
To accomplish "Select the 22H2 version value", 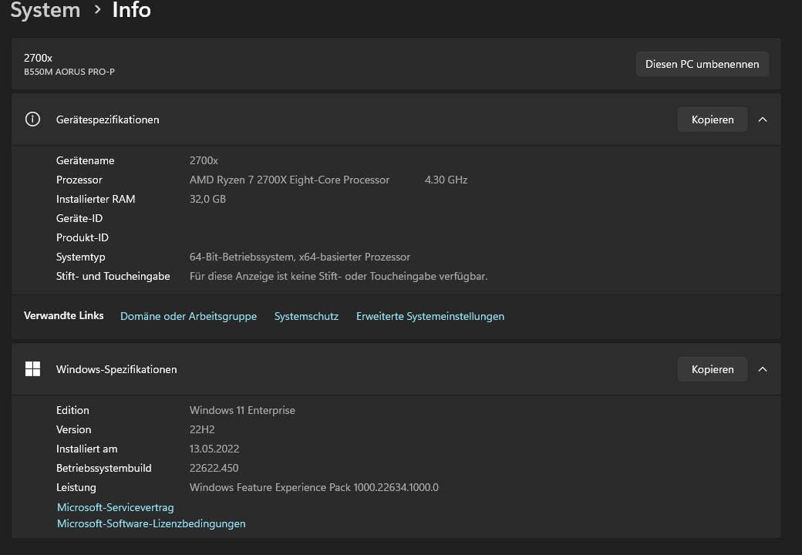I will tap(202, 430).
